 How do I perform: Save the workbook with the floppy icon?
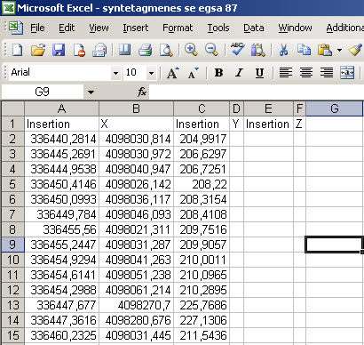coord(59,50)
